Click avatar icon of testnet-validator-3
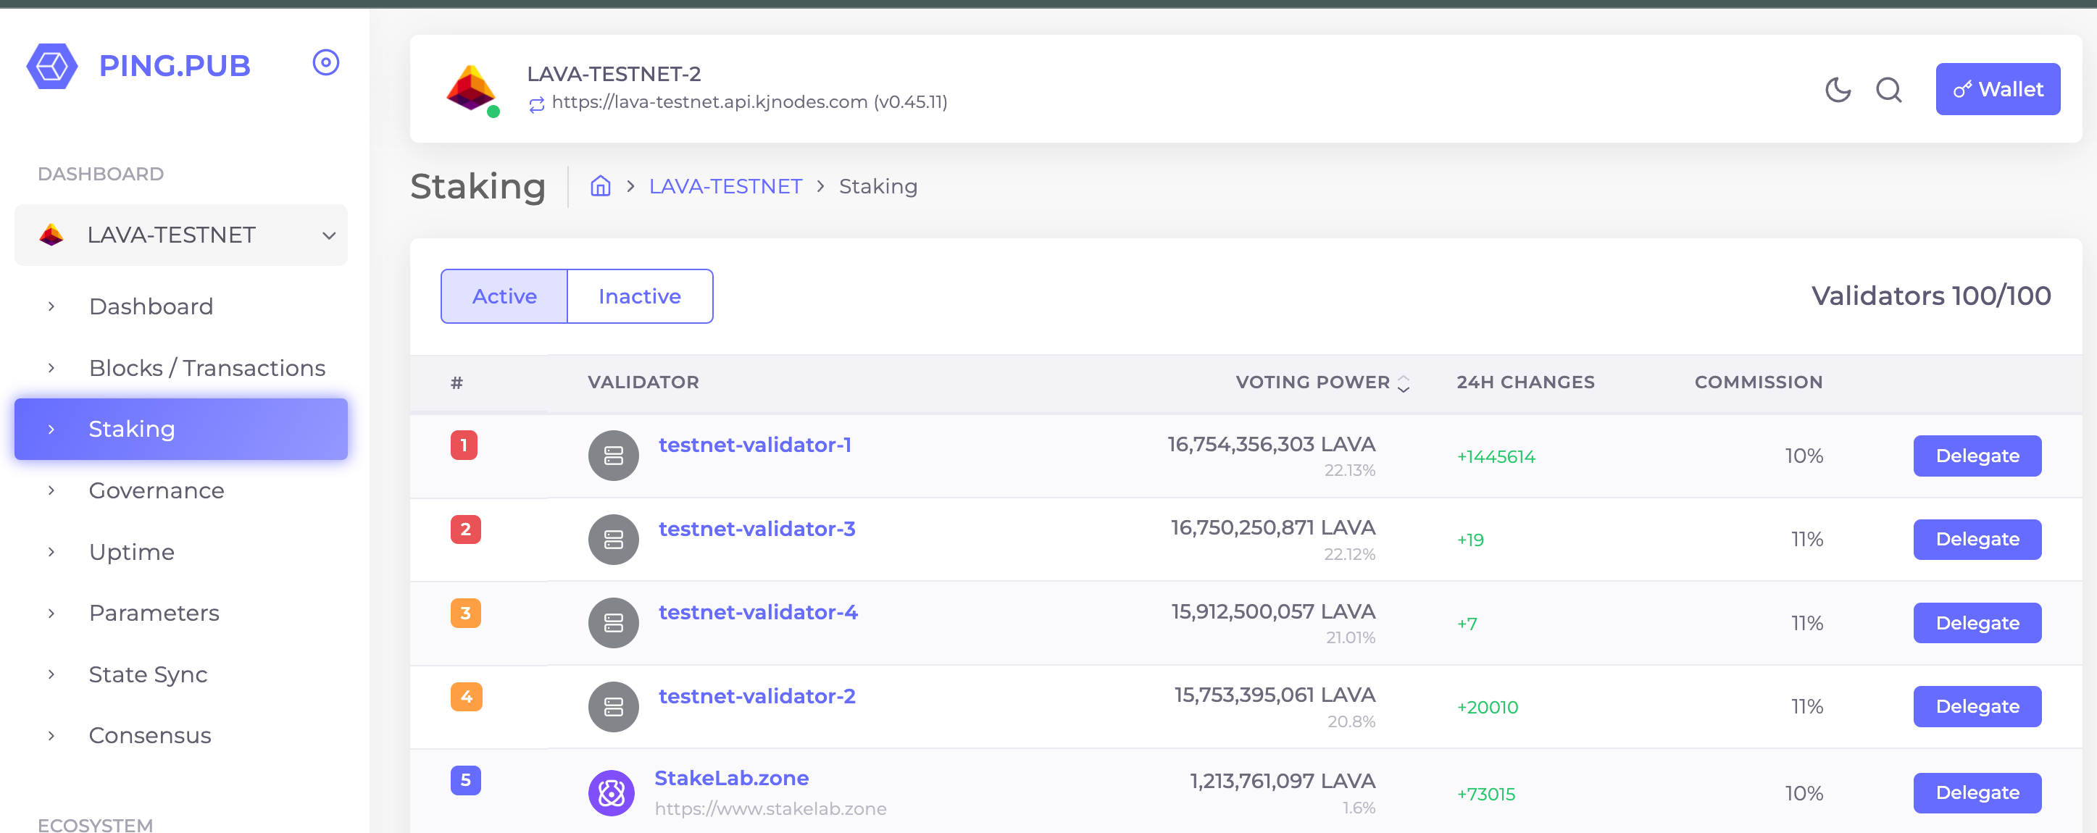2097x833 pixels. (613, 540)
